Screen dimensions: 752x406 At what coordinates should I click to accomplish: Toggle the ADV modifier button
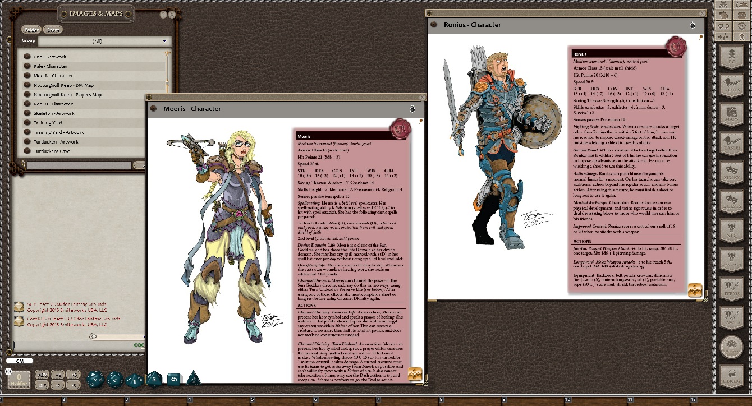tap(42, 374)
